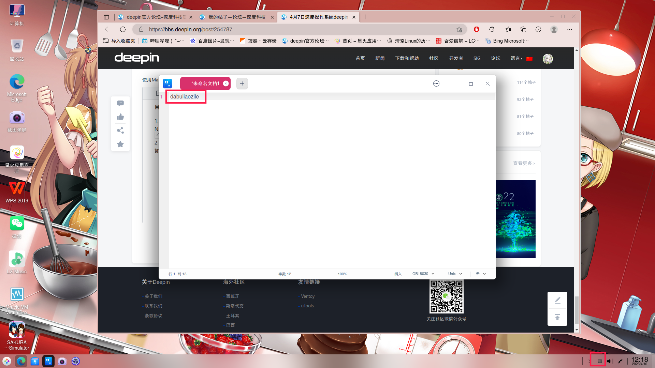Image resolution: width=655 pixels, height=368 pixels.
Task: Launch WPS 2019 from the desktop
Action: [17, 188]
